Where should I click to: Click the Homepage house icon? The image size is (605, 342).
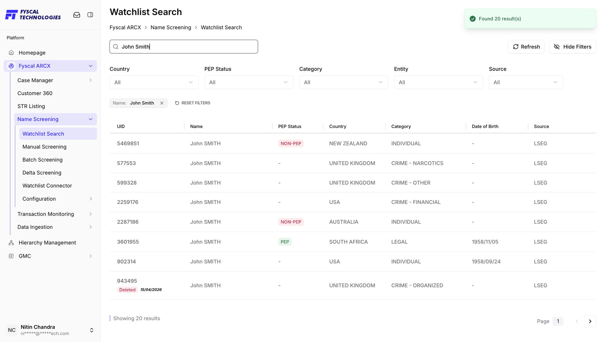[x=11, y=53]
